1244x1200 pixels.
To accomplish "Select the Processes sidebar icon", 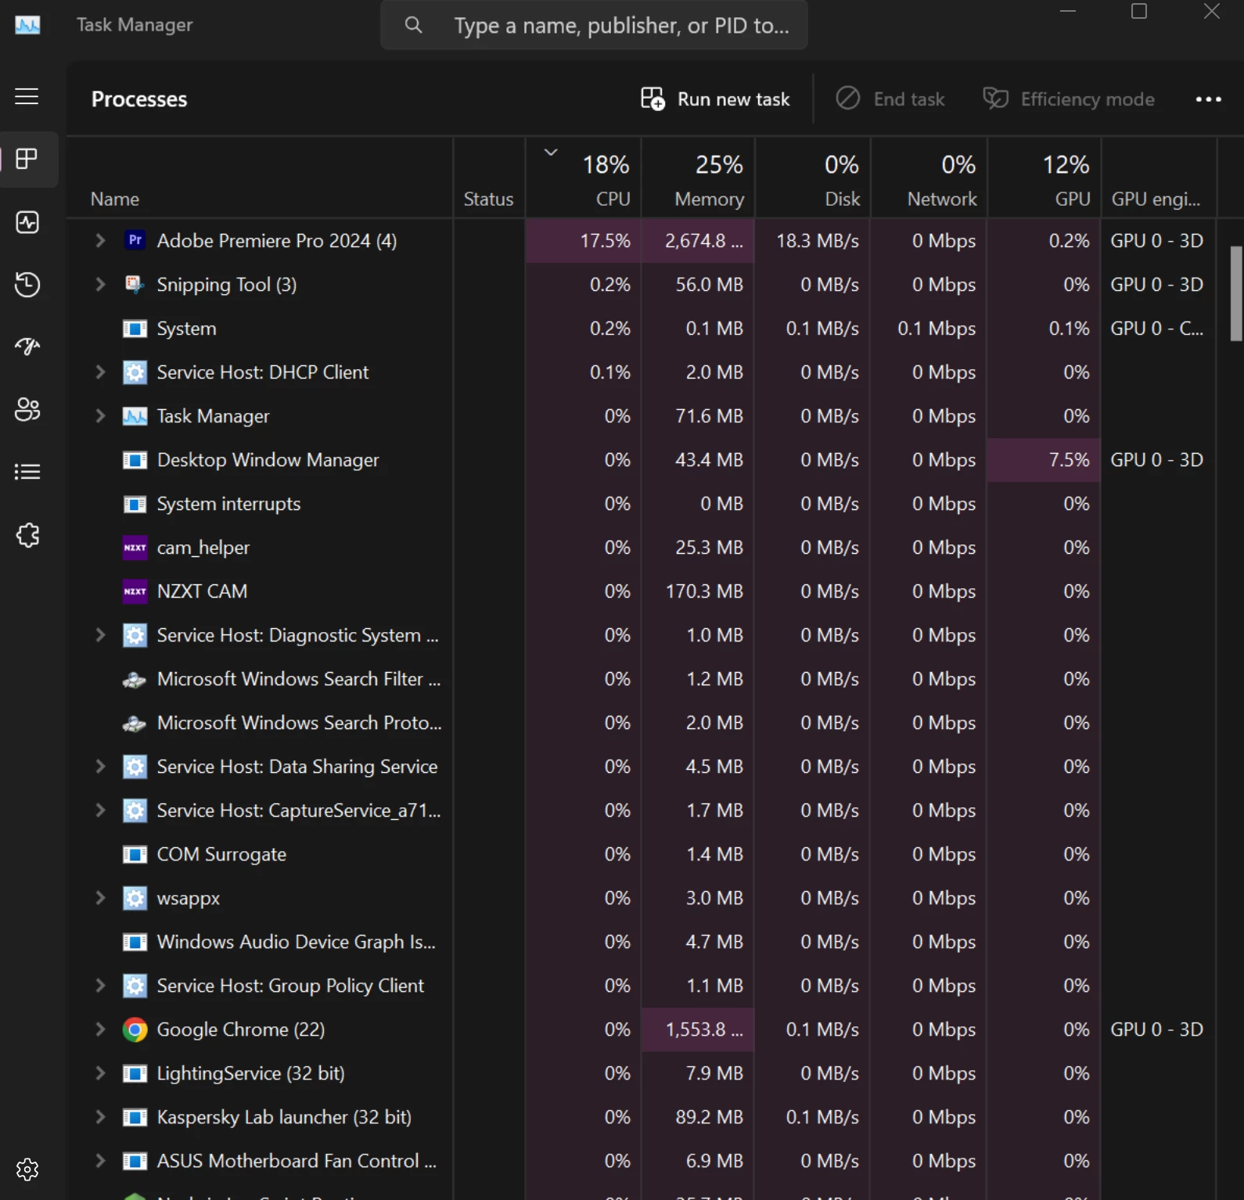I will point(27,159).
